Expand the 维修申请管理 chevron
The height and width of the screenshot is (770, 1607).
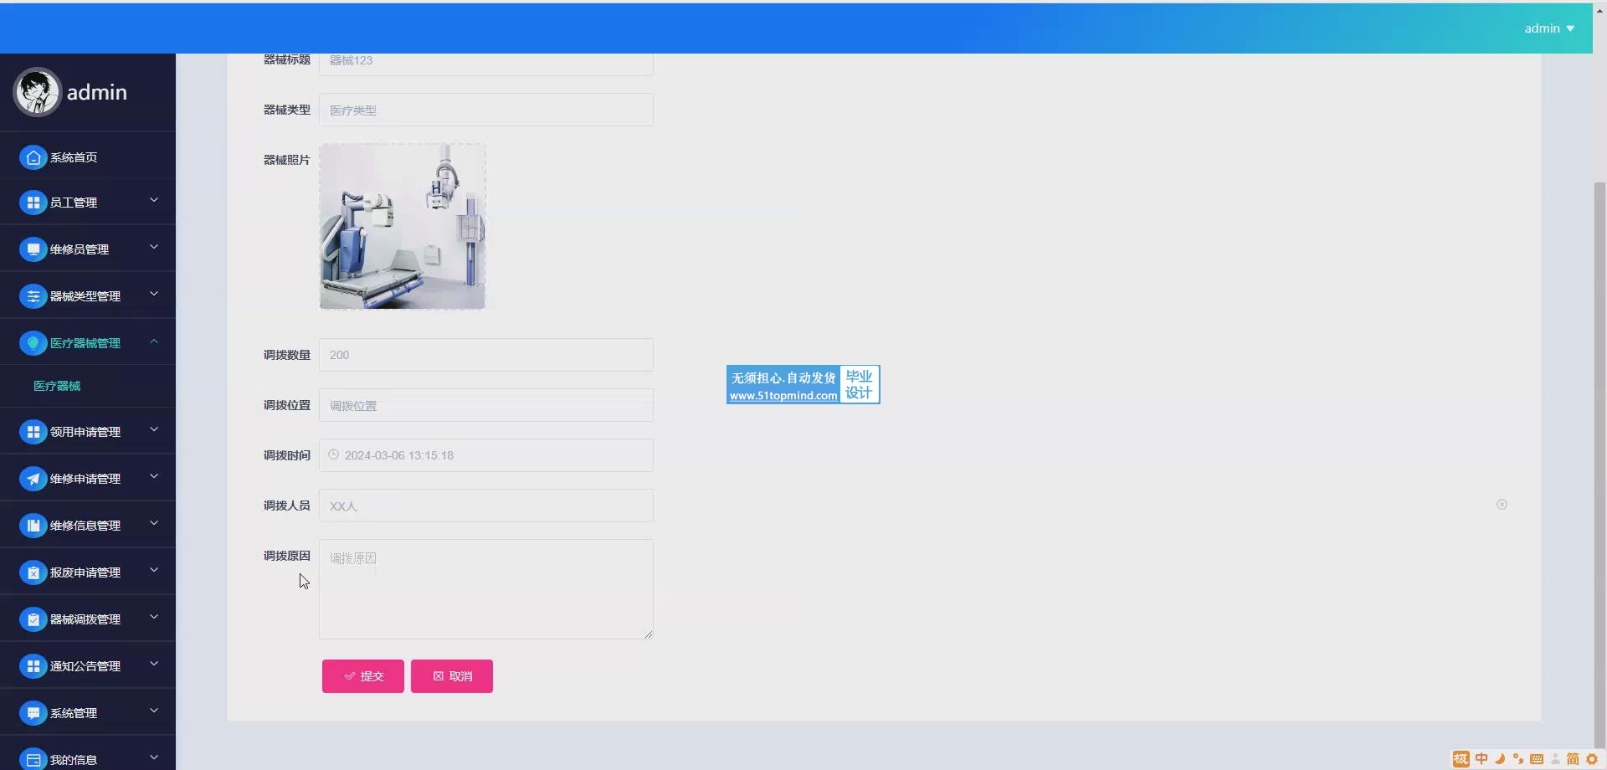pos(154,476)
